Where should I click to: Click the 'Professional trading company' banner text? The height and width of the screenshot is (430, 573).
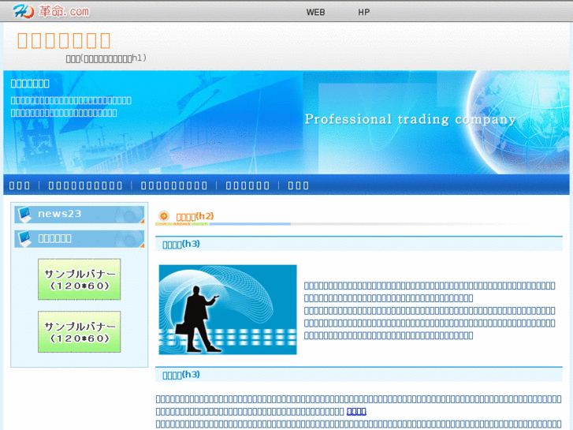pos(410,119)
